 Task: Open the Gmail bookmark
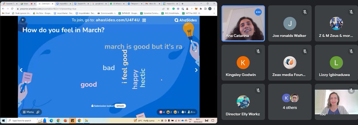click(5, 13)
